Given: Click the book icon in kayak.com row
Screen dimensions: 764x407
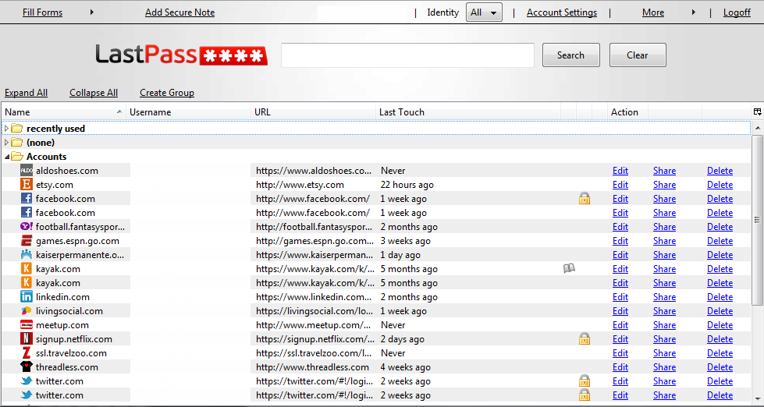Looking at the screenshot, I should 569,268.
